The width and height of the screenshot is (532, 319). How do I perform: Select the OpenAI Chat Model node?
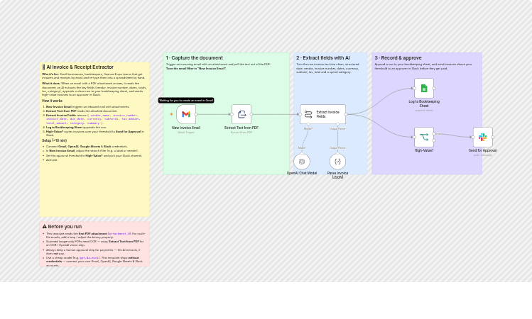302,162
